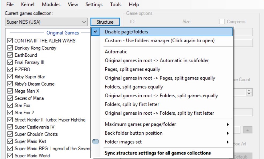Select Folders, split games equally
The image size is (264, 159).
pyautogui.click(x=162, y=87)
